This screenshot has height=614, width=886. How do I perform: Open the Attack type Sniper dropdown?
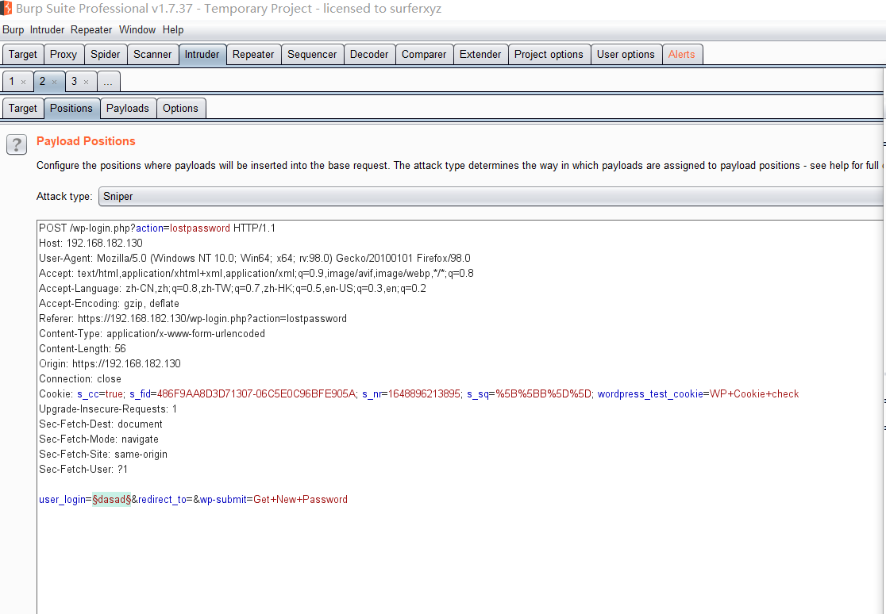pyautogui.click(x=491, y=197)
